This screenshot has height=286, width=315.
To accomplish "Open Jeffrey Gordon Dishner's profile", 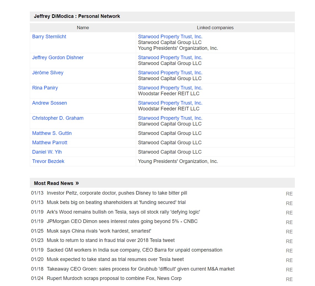I will (58, 58).
